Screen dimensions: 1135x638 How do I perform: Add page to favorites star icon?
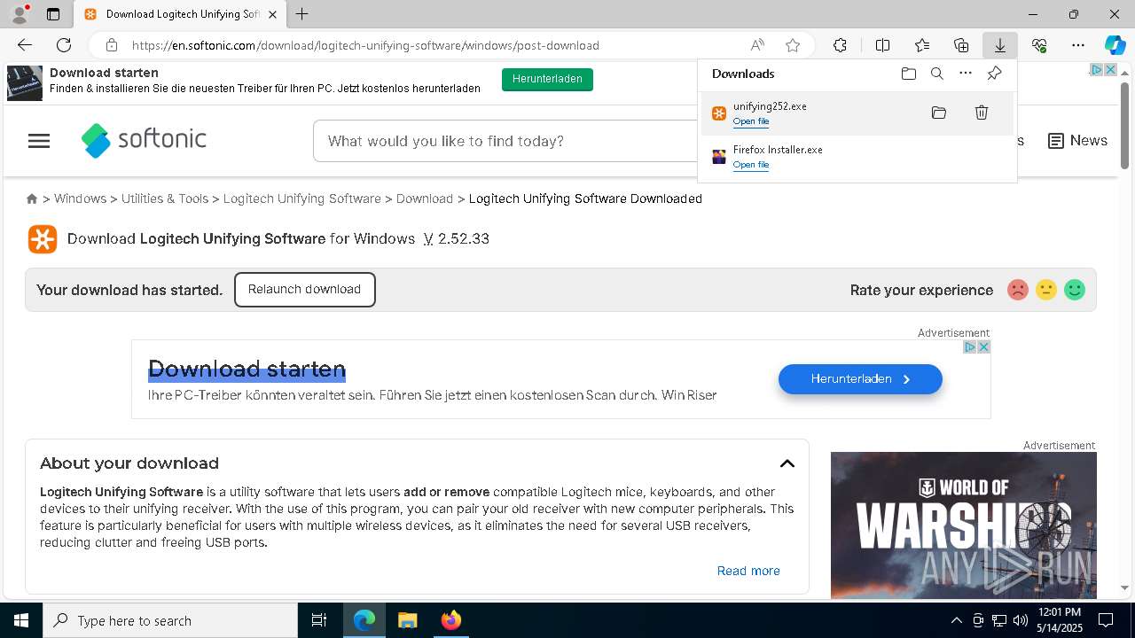point(793,45)
